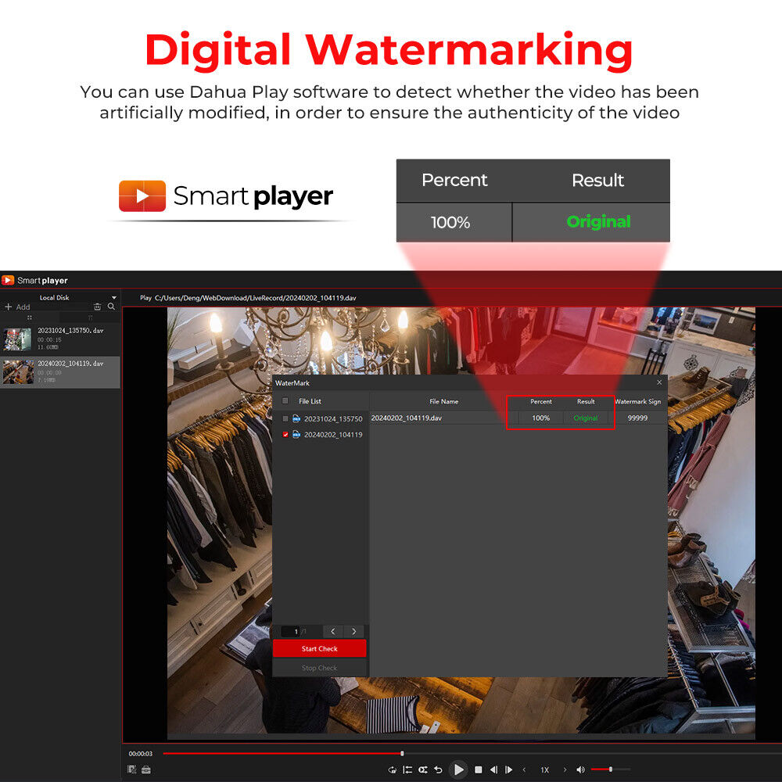Step to the previous frame
The height and width of the screenshot is (782, 782).
pos(493,769)
